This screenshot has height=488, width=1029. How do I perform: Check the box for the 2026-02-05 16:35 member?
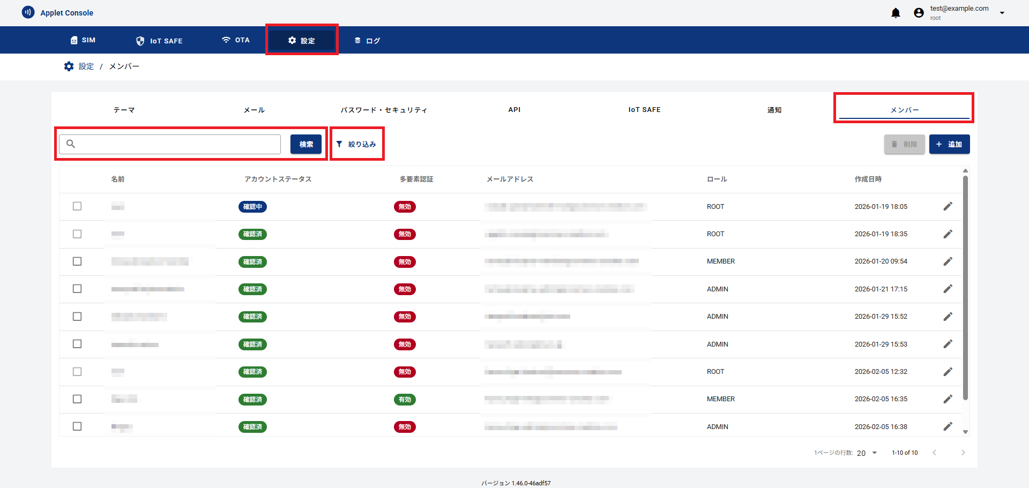[x=77, y=399]
